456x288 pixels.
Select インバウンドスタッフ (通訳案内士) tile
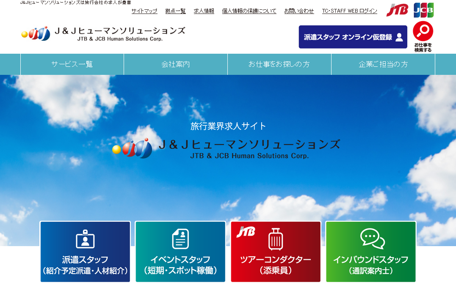[371, 252]
